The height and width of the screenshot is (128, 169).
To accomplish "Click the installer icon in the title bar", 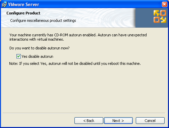I will tap(4, 4).
